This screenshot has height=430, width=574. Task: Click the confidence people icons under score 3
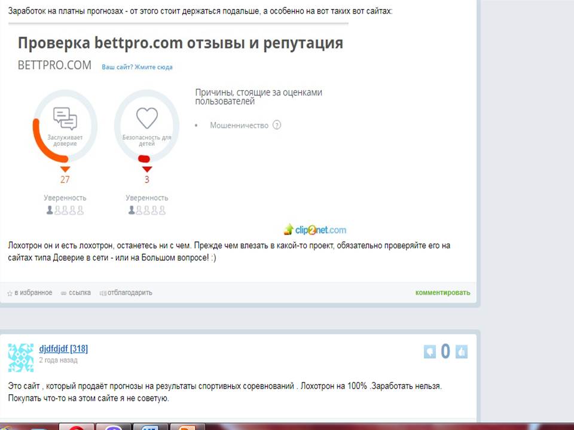tap(146, 210)
